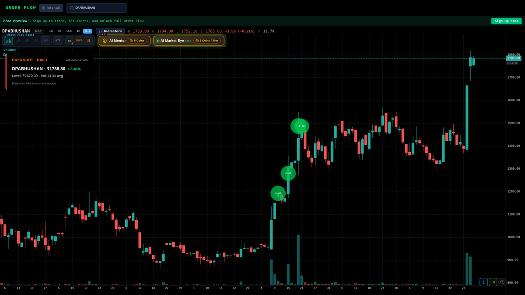Open the help question mark icon
Viewport: 525px width, 295px height.
pyautogui.click(x=502, y=282)
